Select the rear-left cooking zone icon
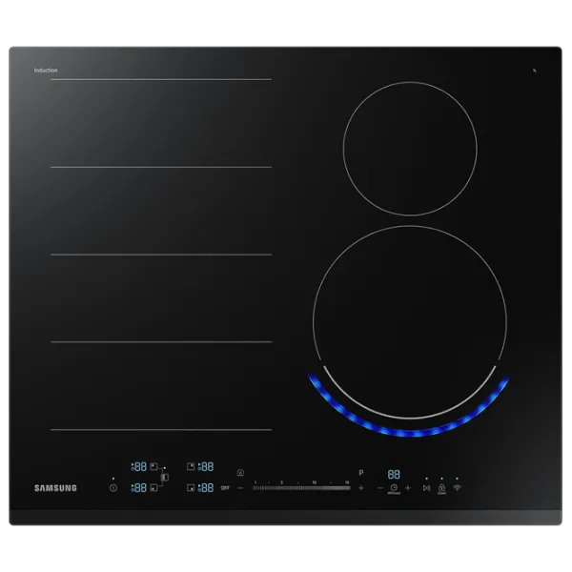This screenshot has height=572, width=572. coord(153,466)
